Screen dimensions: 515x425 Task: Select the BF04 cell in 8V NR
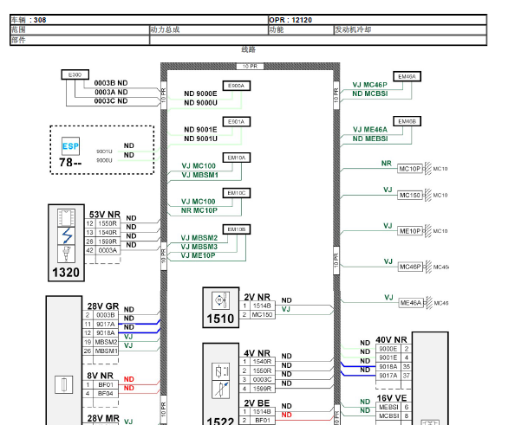point(106,393)
